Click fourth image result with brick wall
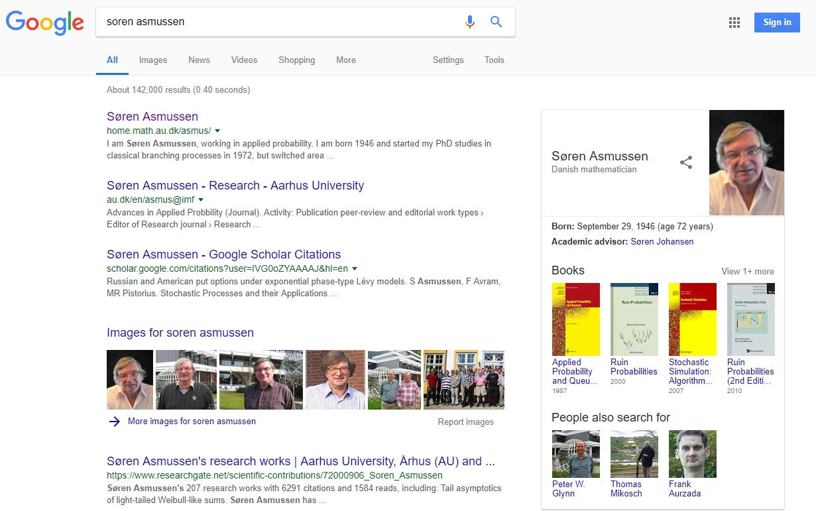This screenshot has height=511, width=816. tap(335, 380)
